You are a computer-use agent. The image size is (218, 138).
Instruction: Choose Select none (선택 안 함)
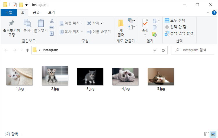(175, 27)
